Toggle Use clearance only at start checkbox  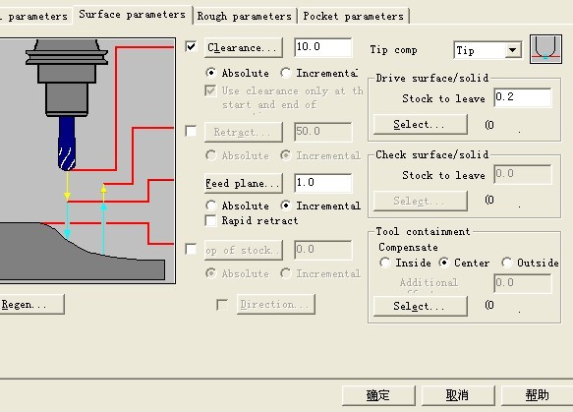point(210,90)
